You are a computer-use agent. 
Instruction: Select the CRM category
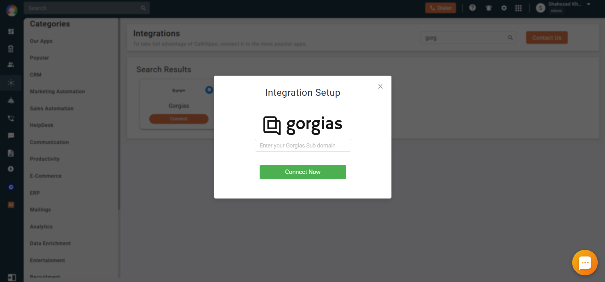coord(36,75)
